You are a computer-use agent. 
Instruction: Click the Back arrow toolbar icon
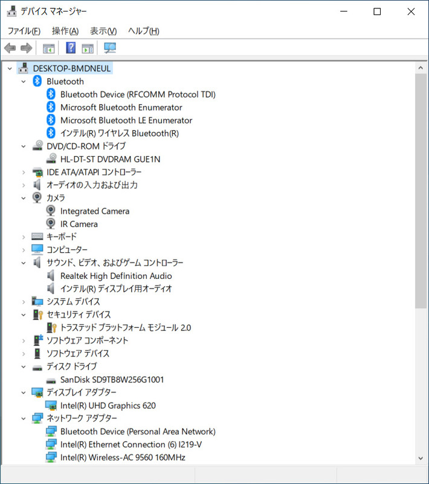coord(10,48)
